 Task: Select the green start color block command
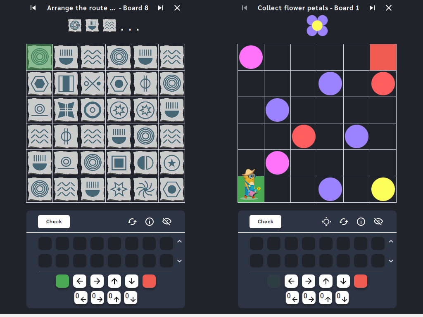tap(62, 281)
